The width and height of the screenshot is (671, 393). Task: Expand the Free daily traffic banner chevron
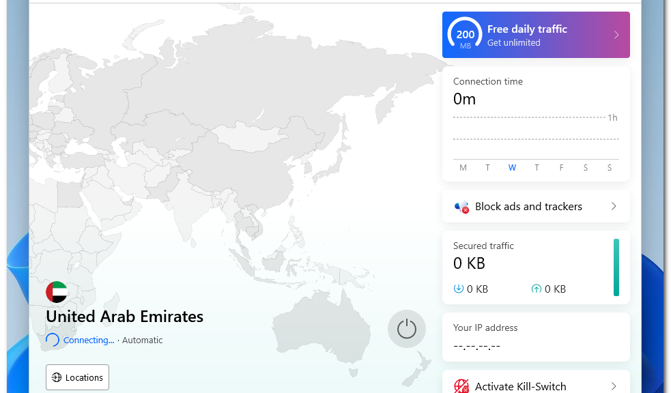pyautogui.click(x=616, y=35)
